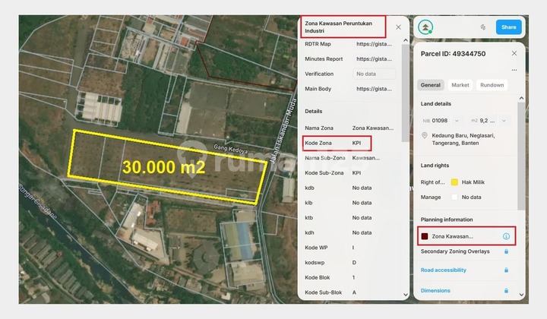Click the parcel panel scroll down arrow
Screen dimensions: 547x319
click(x=521, y=295)
